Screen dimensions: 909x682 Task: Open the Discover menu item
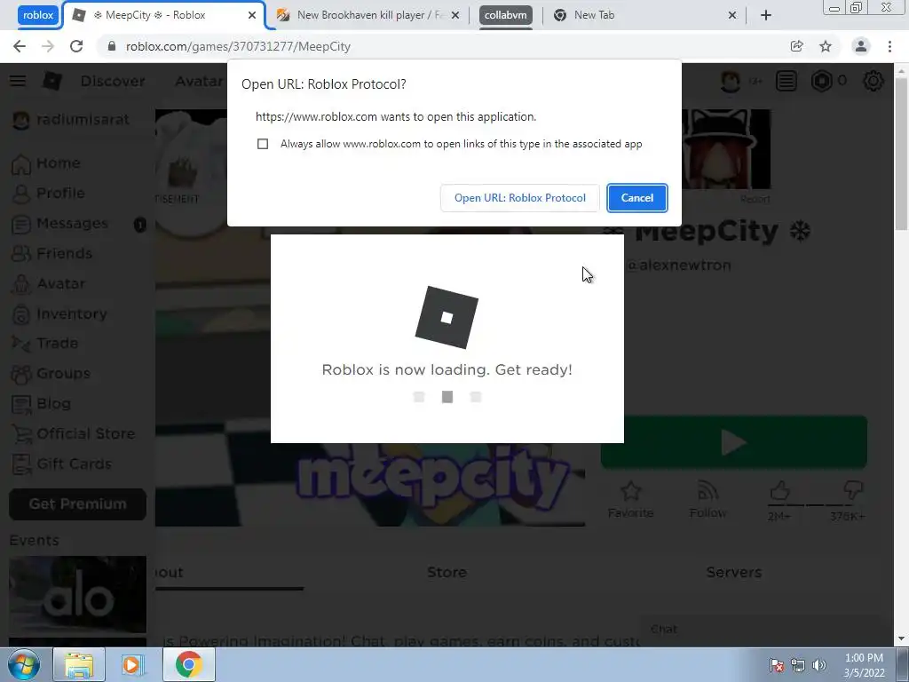coord(113,81)
